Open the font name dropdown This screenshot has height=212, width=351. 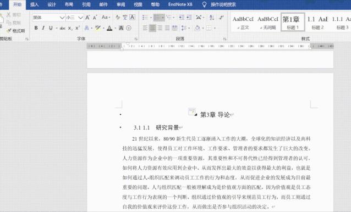pos(62,18)
